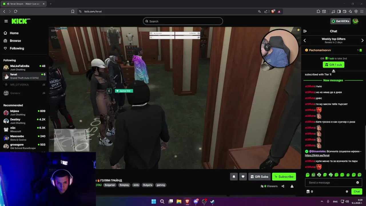Image resolution: width=366 pixels, height=206 pixels.
Task: Open chat settings gear
Action: click(x=347, y=192)
